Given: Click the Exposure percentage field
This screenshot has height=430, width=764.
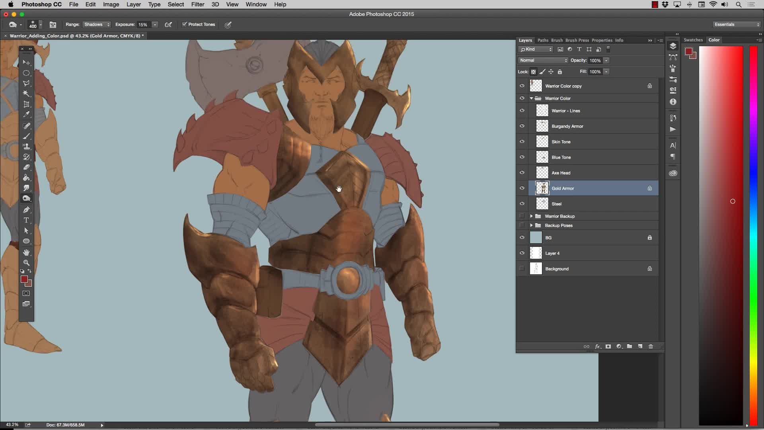Looking at the screenshot, I should pyautogui.click(x=143, y=25).
